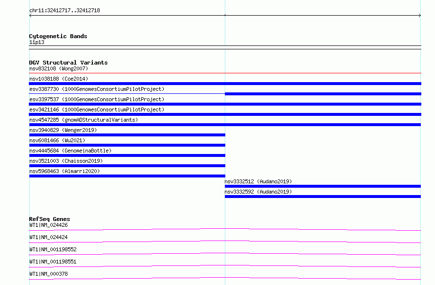Screen dimensions: 435x285
Task: Click the blue bar under nsv3521003
Action: tap(127, 166)
